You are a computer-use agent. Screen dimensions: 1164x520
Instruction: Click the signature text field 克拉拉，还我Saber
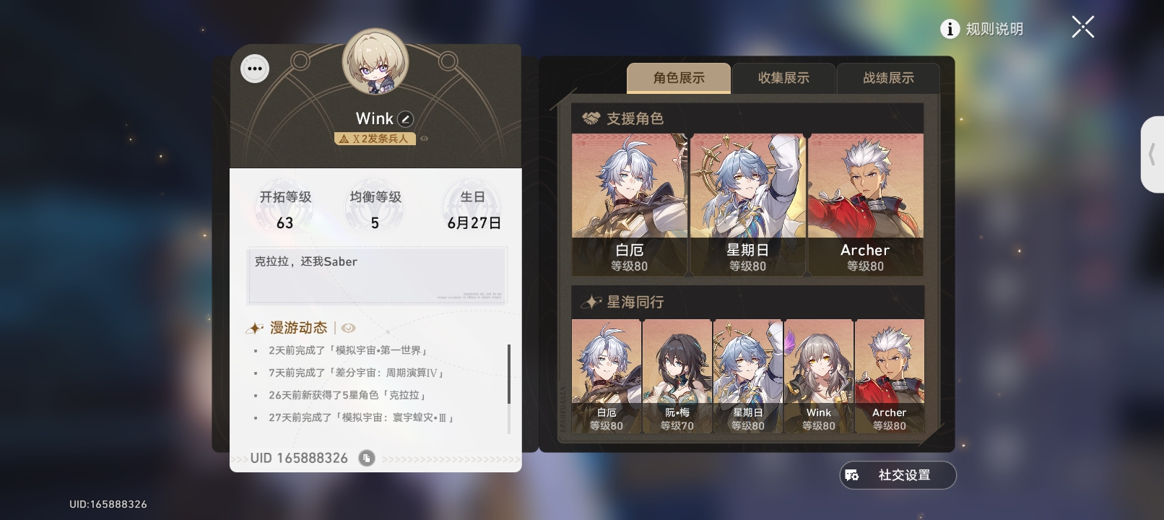tap(377, 276)
